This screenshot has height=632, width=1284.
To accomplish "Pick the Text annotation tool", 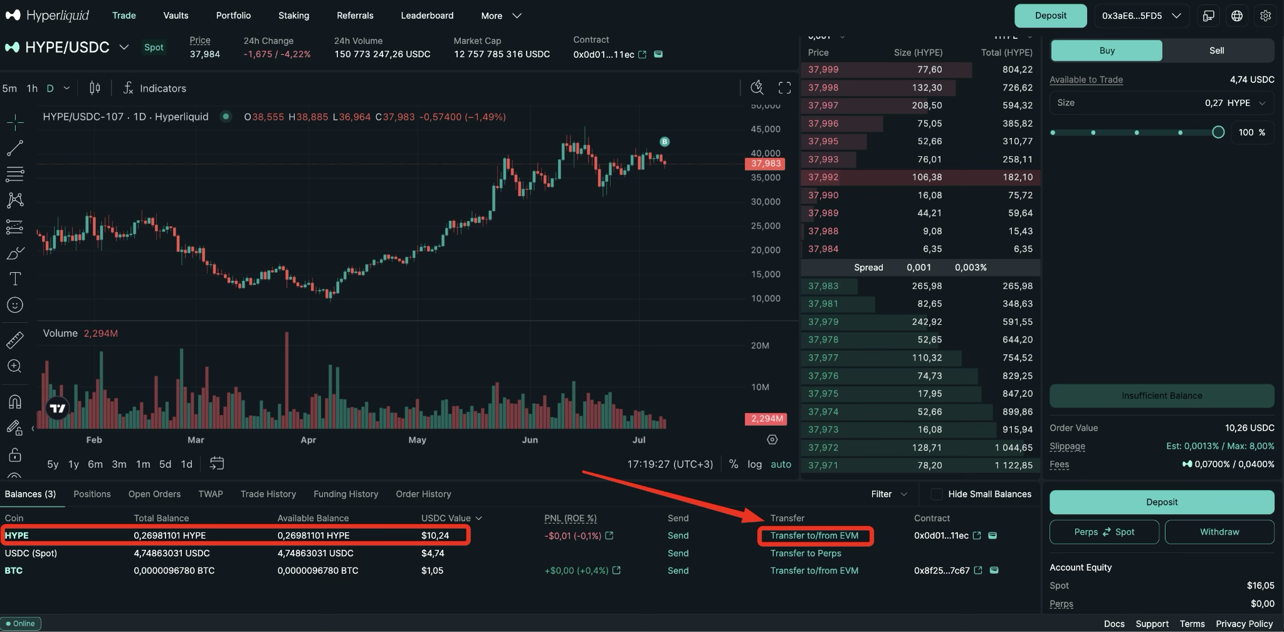I will click(15, 278).
